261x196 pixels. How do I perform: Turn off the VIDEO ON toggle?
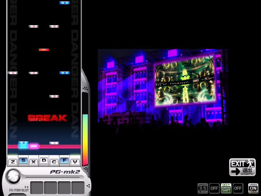click(x=253, y=188)
